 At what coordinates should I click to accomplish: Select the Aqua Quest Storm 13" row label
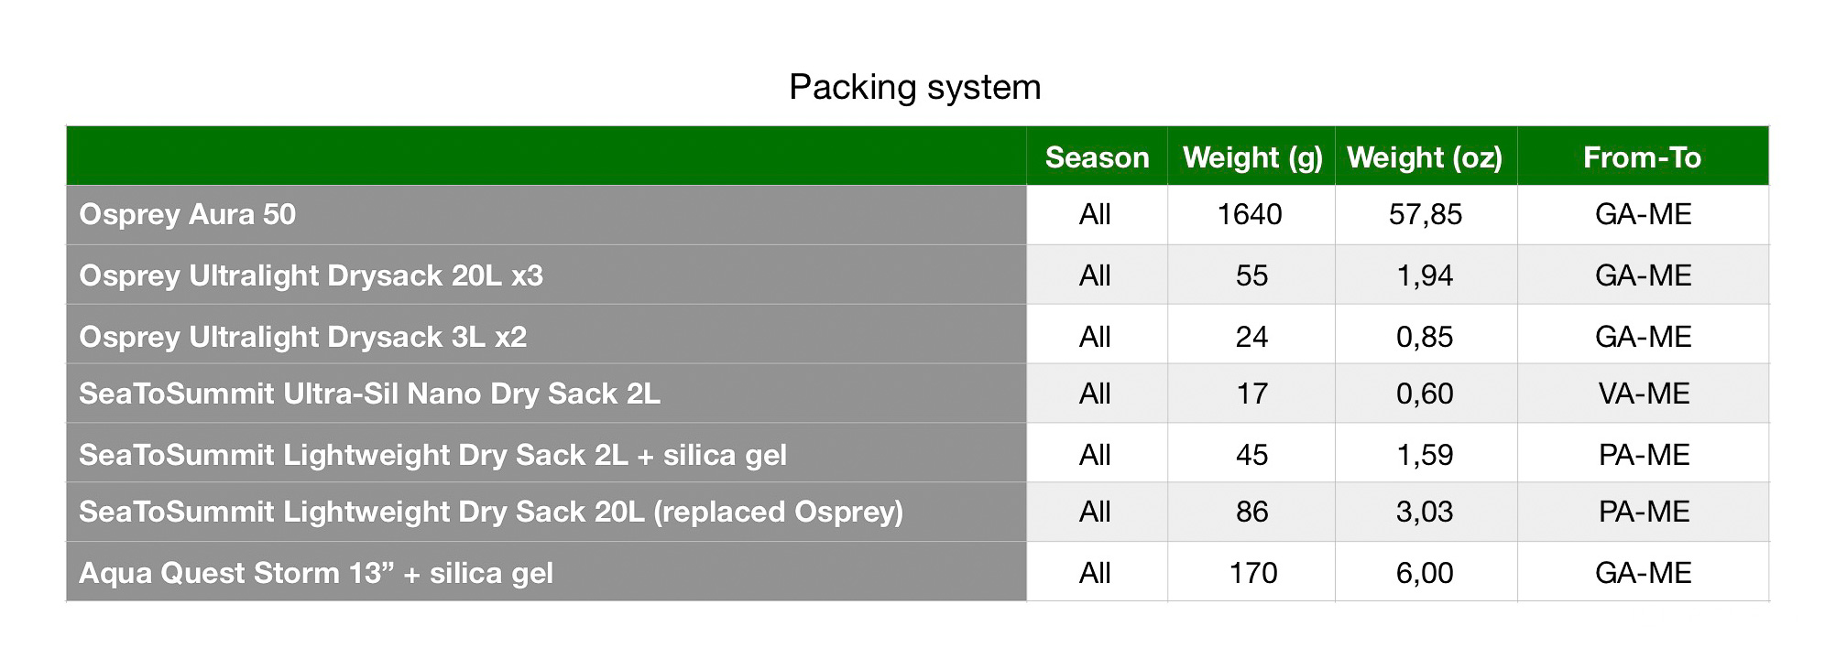[546, 571]
